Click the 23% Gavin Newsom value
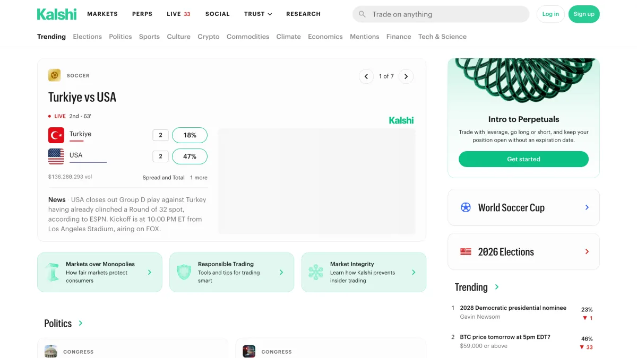This screenshot has width=637, height=358. click(x=587, y=310)
